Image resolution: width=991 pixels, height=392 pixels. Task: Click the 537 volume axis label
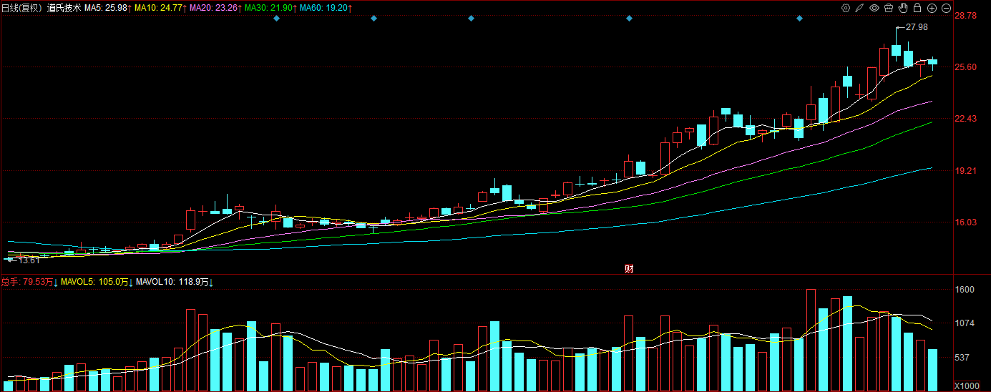pos(962,357)
